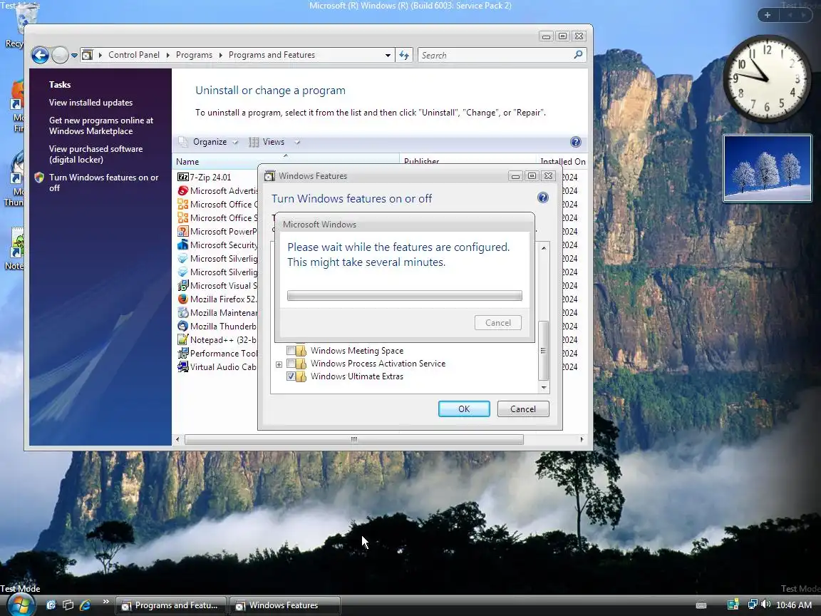Click the Start orb button
This screenshot has height=616, width=821.
[x=20, y=605]
